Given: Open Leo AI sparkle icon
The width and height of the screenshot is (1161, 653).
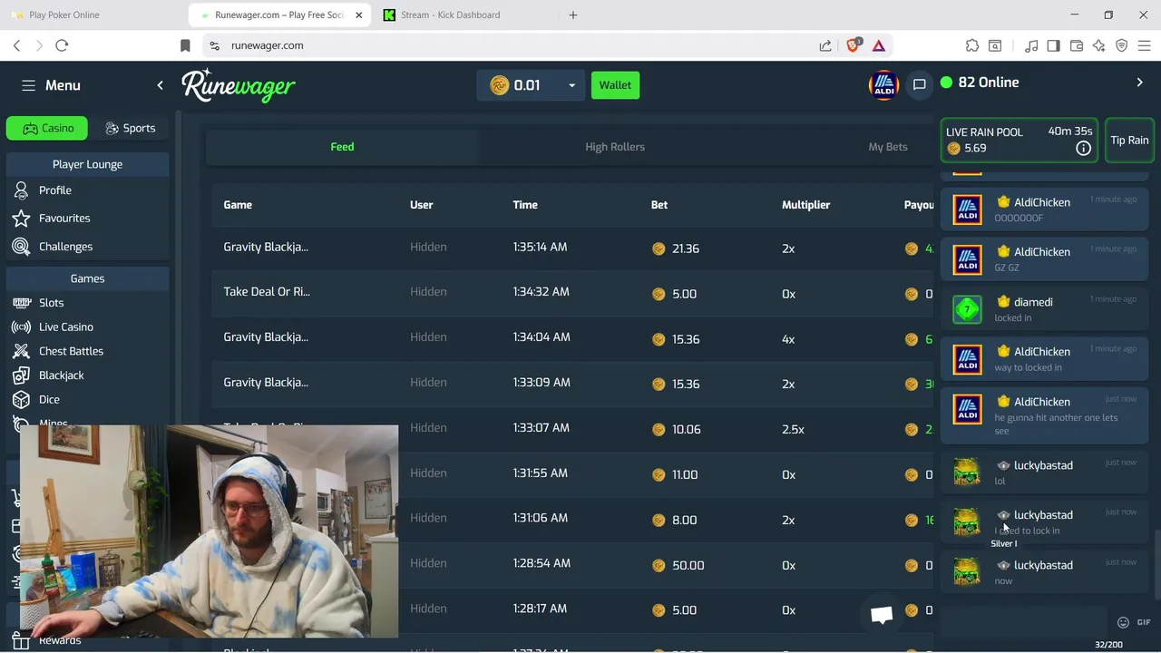Looking at the screenshot, I should [x=1099, y=45].
